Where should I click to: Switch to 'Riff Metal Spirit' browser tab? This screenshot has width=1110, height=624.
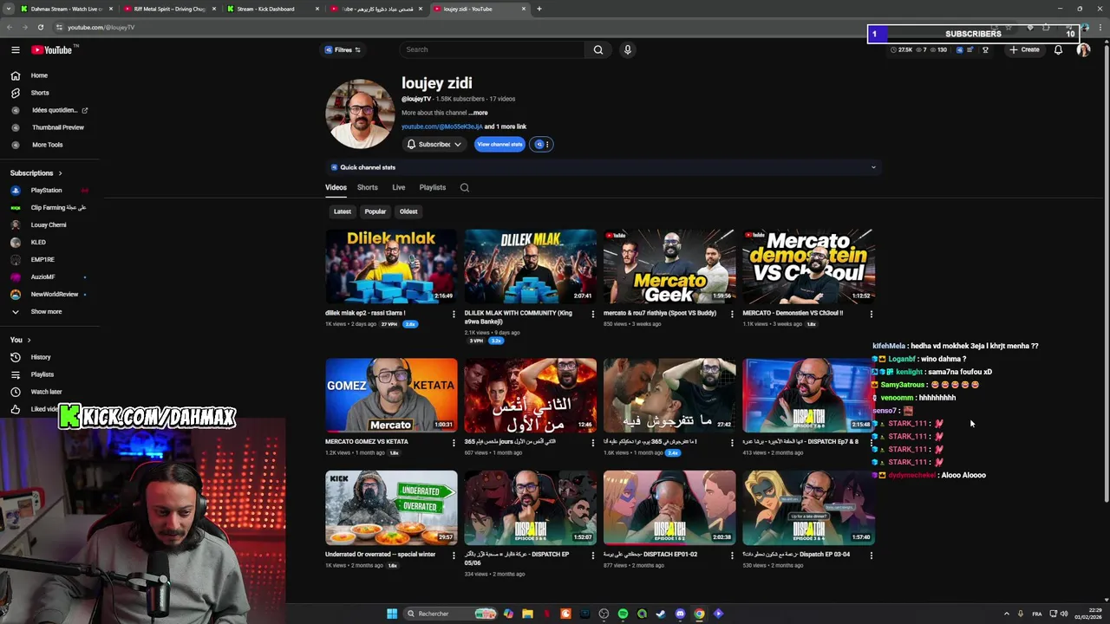coord(169,9)
